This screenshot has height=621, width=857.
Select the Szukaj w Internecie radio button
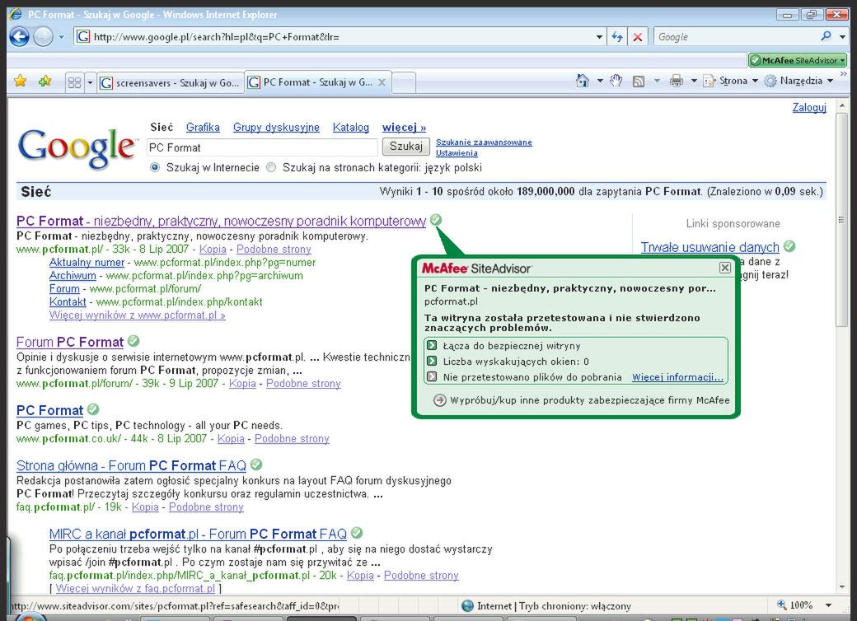pos(155,168)
